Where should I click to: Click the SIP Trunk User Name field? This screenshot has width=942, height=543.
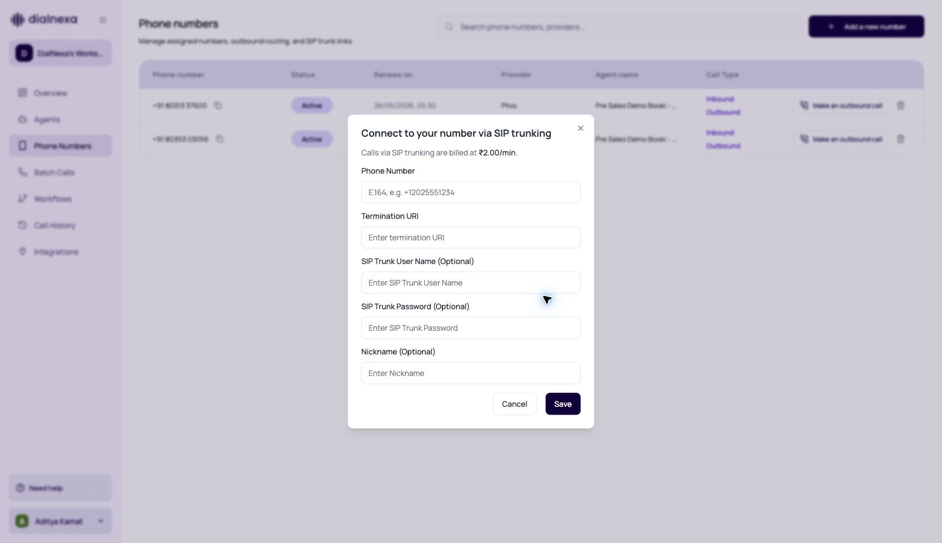(470, 283)
